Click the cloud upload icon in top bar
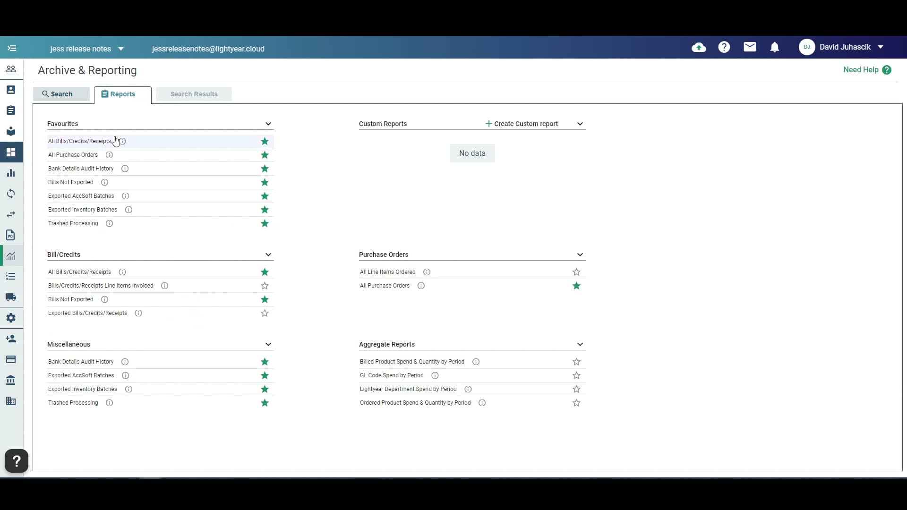 tap(699, 47)
